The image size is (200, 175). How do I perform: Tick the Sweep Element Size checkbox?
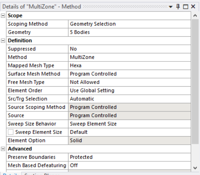[x=10, y=132]
